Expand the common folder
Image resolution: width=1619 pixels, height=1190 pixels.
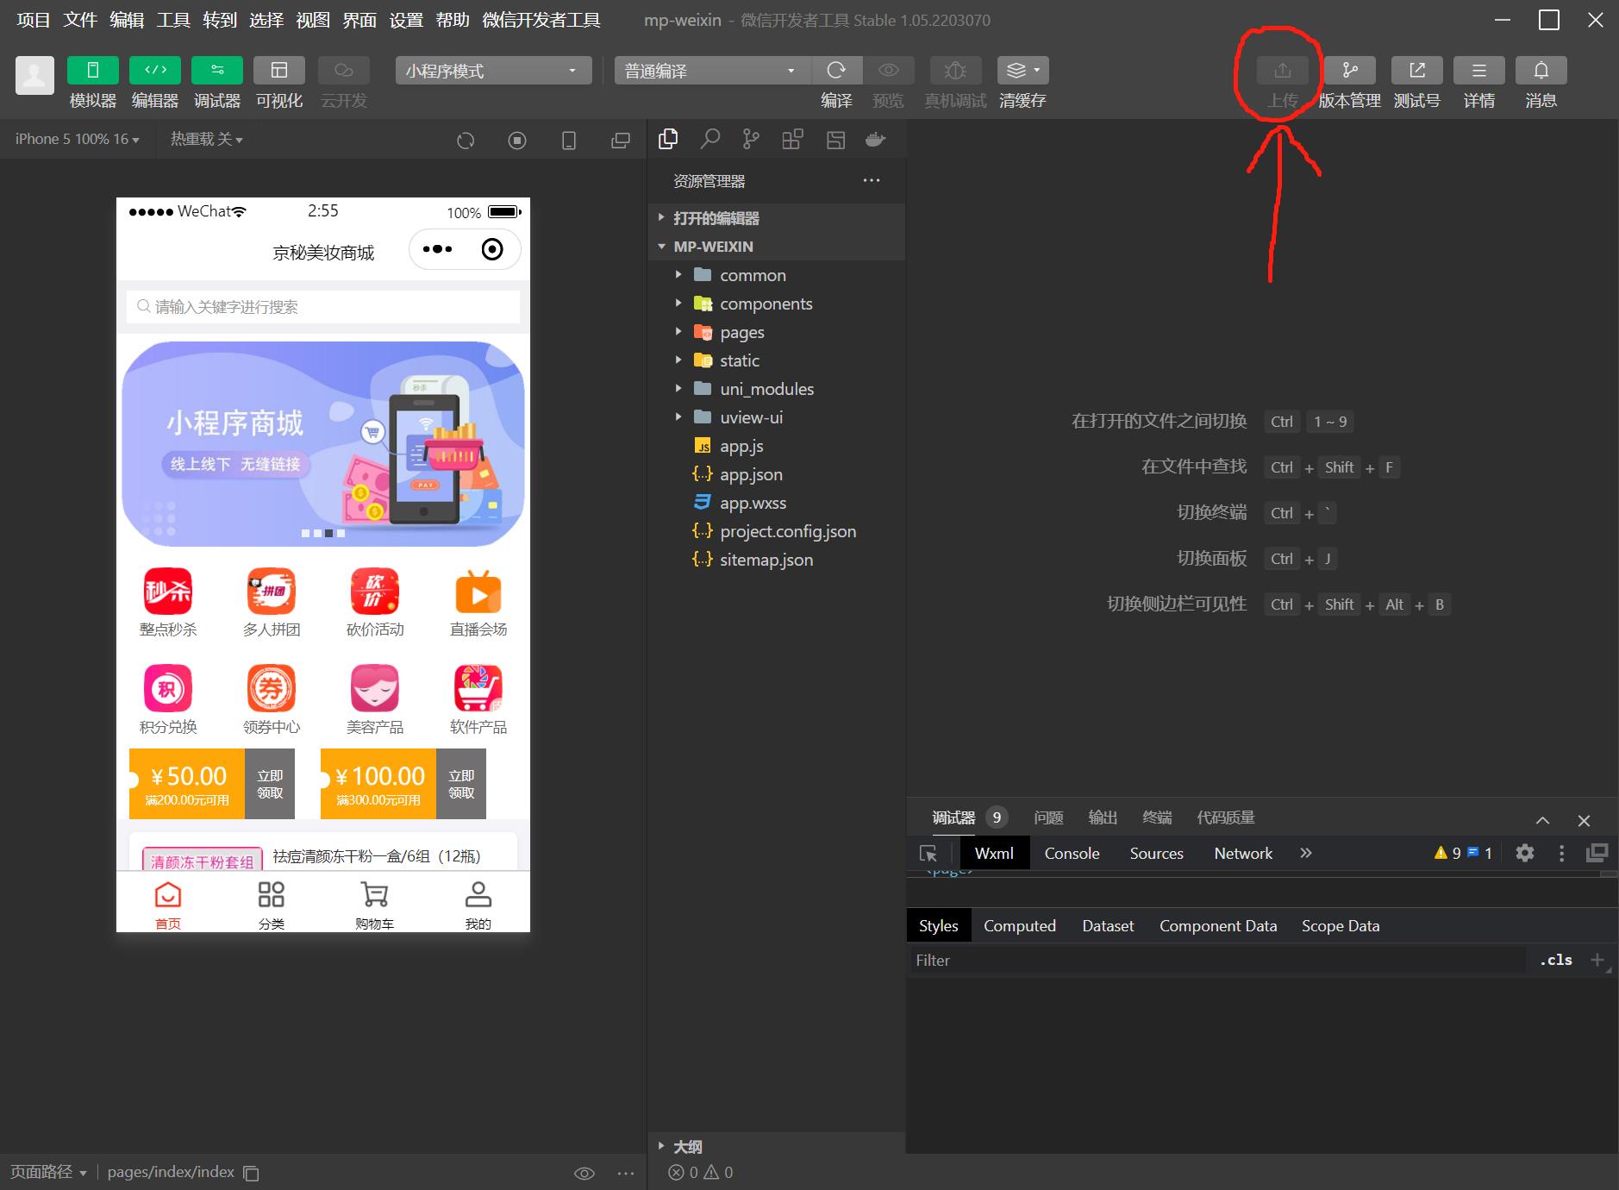[776, 275]
